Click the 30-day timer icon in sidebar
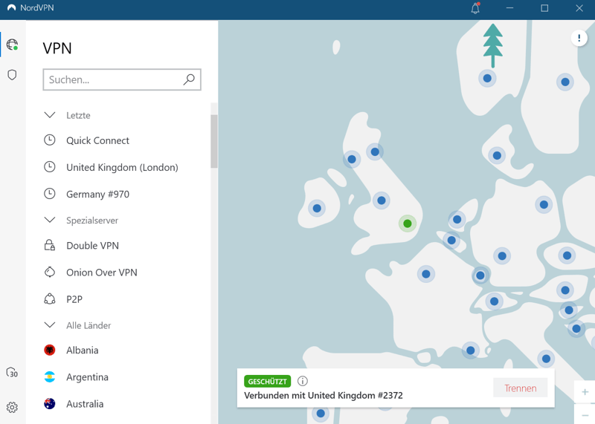 click(x=12, y=373)
